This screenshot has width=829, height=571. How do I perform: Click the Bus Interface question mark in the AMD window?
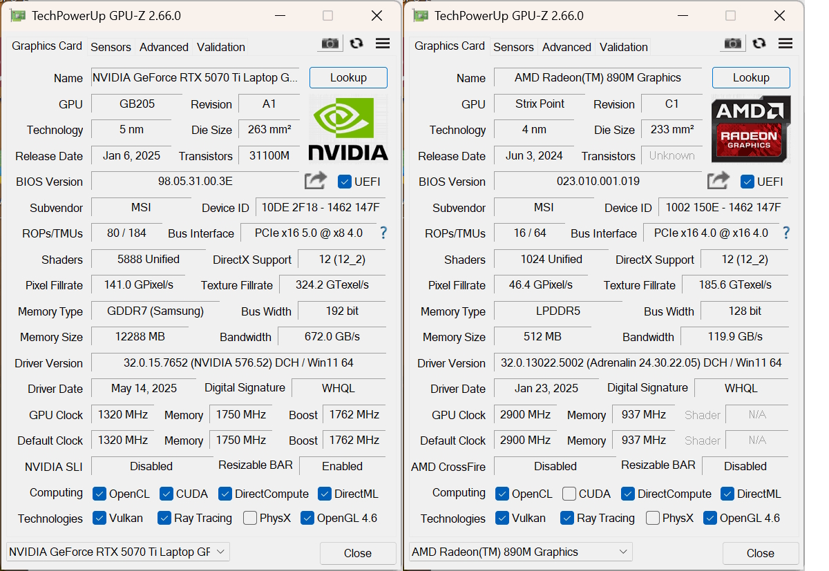click(x=786, y=233)
